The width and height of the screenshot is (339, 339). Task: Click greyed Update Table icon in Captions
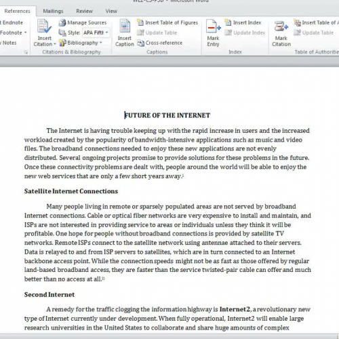tap(140, 33)
